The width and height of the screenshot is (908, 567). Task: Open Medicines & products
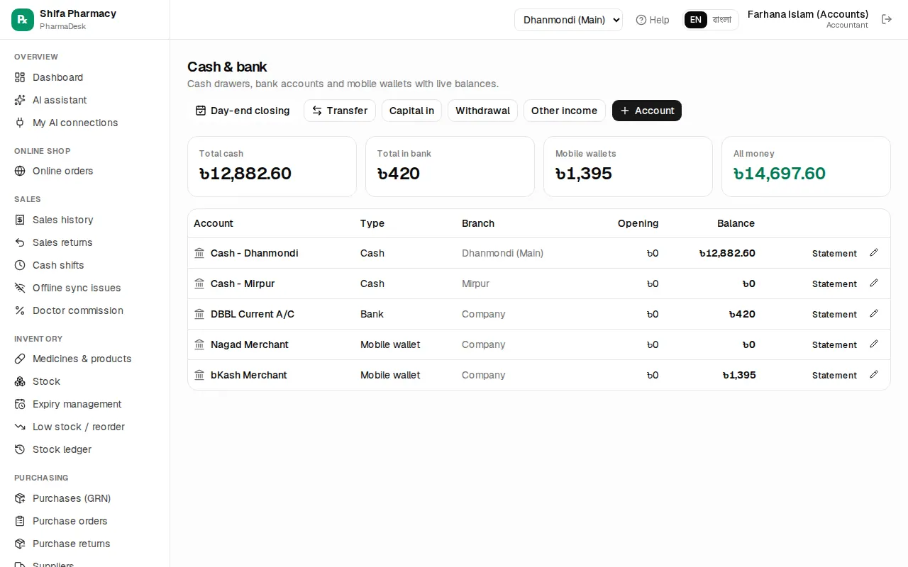[85, 359]
